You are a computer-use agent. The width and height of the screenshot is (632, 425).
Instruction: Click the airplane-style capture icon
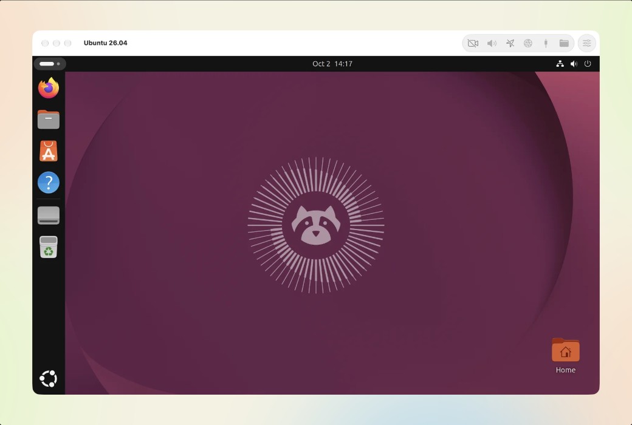[x=510, y=43]
